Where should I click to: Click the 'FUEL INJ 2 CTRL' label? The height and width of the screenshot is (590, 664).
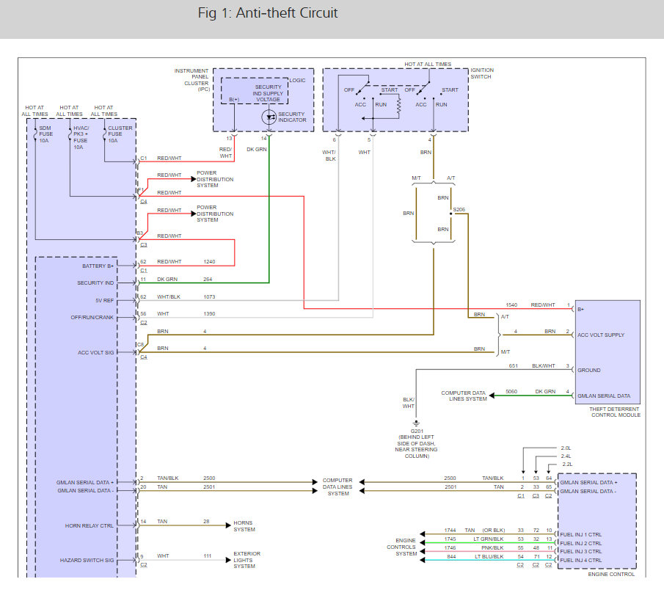(x=581, y=543)
